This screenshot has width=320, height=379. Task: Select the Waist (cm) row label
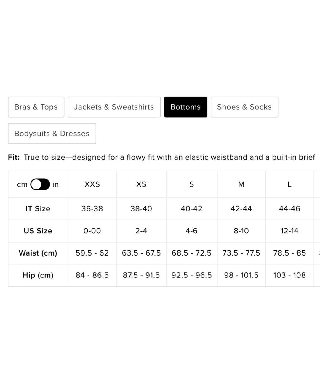tap(38, 253)
